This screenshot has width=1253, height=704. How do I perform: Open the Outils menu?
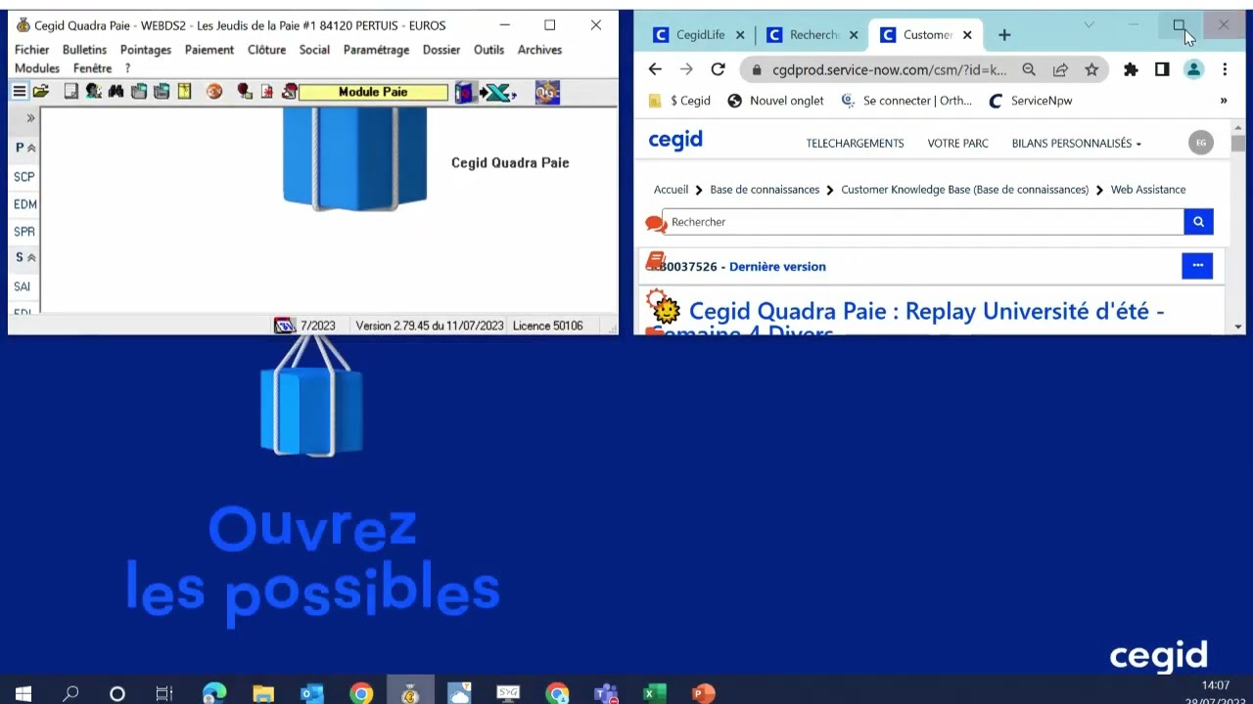point(488,50)
